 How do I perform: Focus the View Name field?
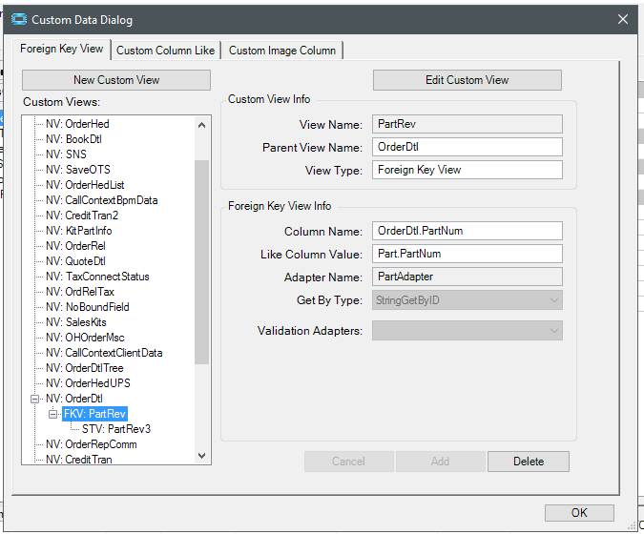click(x=467, y=124)
